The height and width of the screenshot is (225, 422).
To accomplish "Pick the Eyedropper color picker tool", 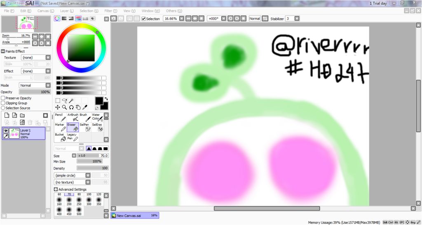I will coord(85,107).
